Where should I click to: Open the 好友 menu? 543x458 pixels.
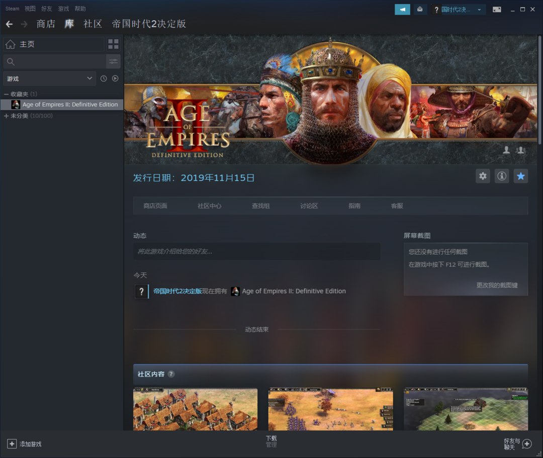point(47,9)
